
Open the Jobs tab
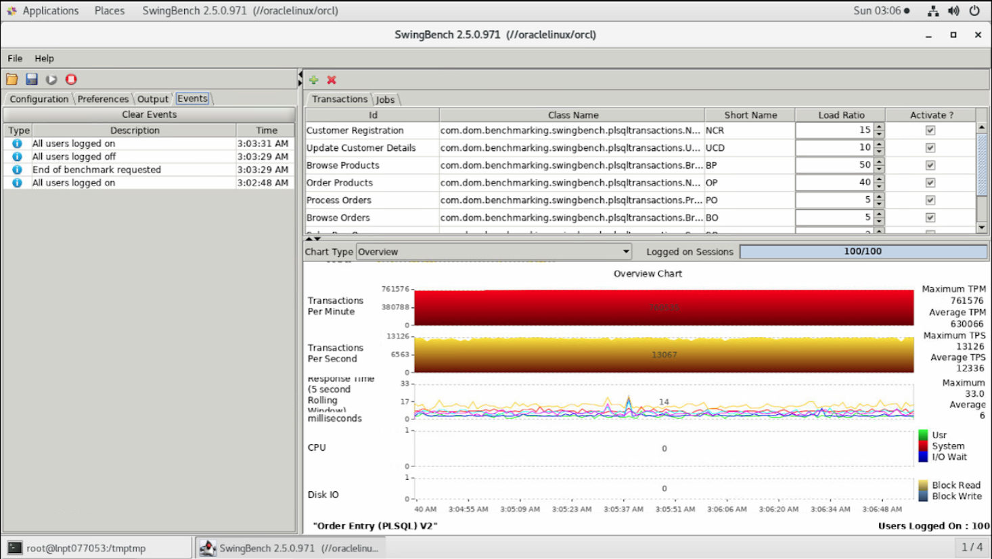385,99
